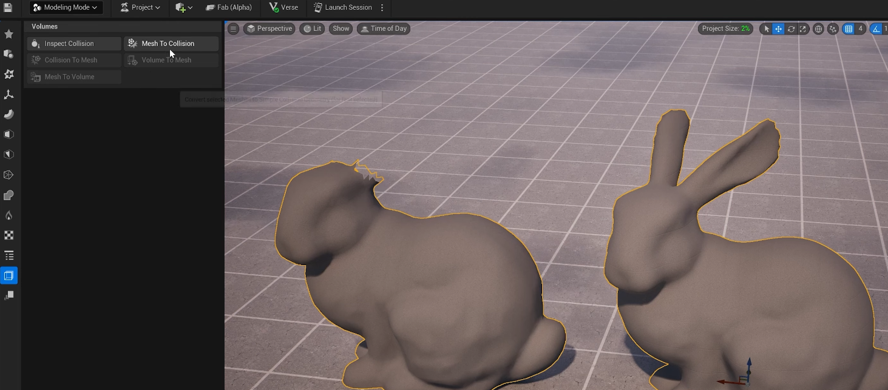Click Launch Session
The image size is (888, 390).
point(342,8)
